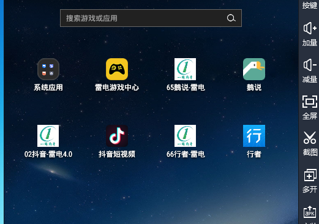319x224 pixels.
Task: Open multi-instance with 多开 icon
Action: [x=310, y=175]
